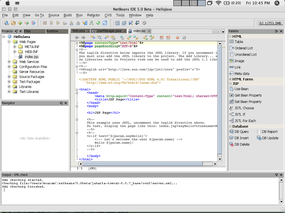Switch to the Runtime tab
Screen dimensions: 285x213
coord(57,31)
